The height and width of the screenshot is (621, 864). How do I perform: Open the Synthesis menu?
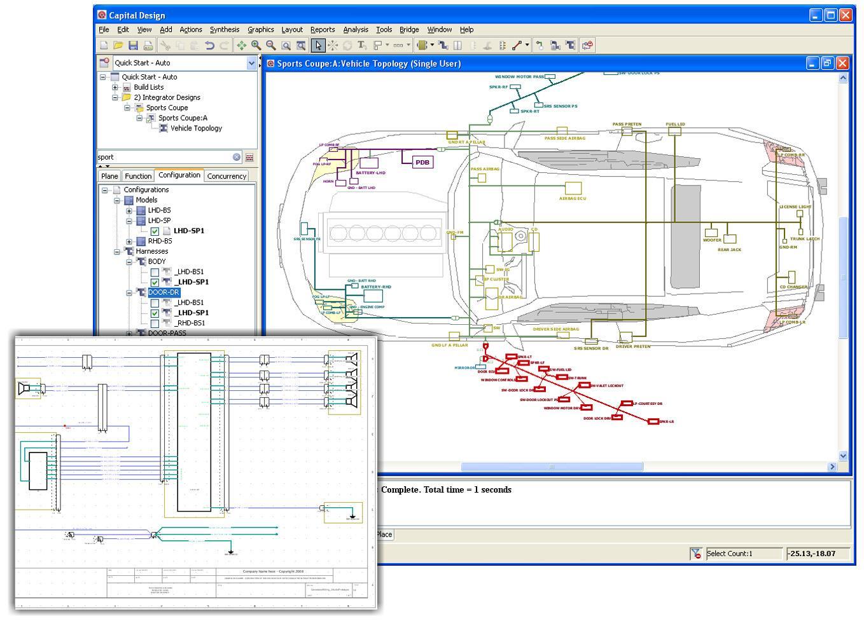click(x=224, y=29)
